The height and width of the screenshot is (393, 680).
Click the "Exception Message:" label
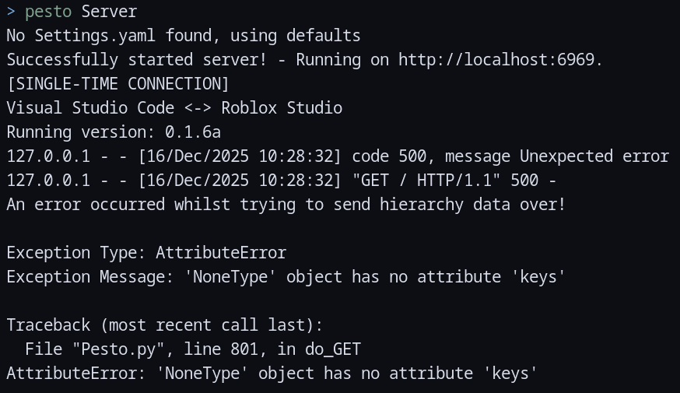pyautogui.click(x=90, y=277)
